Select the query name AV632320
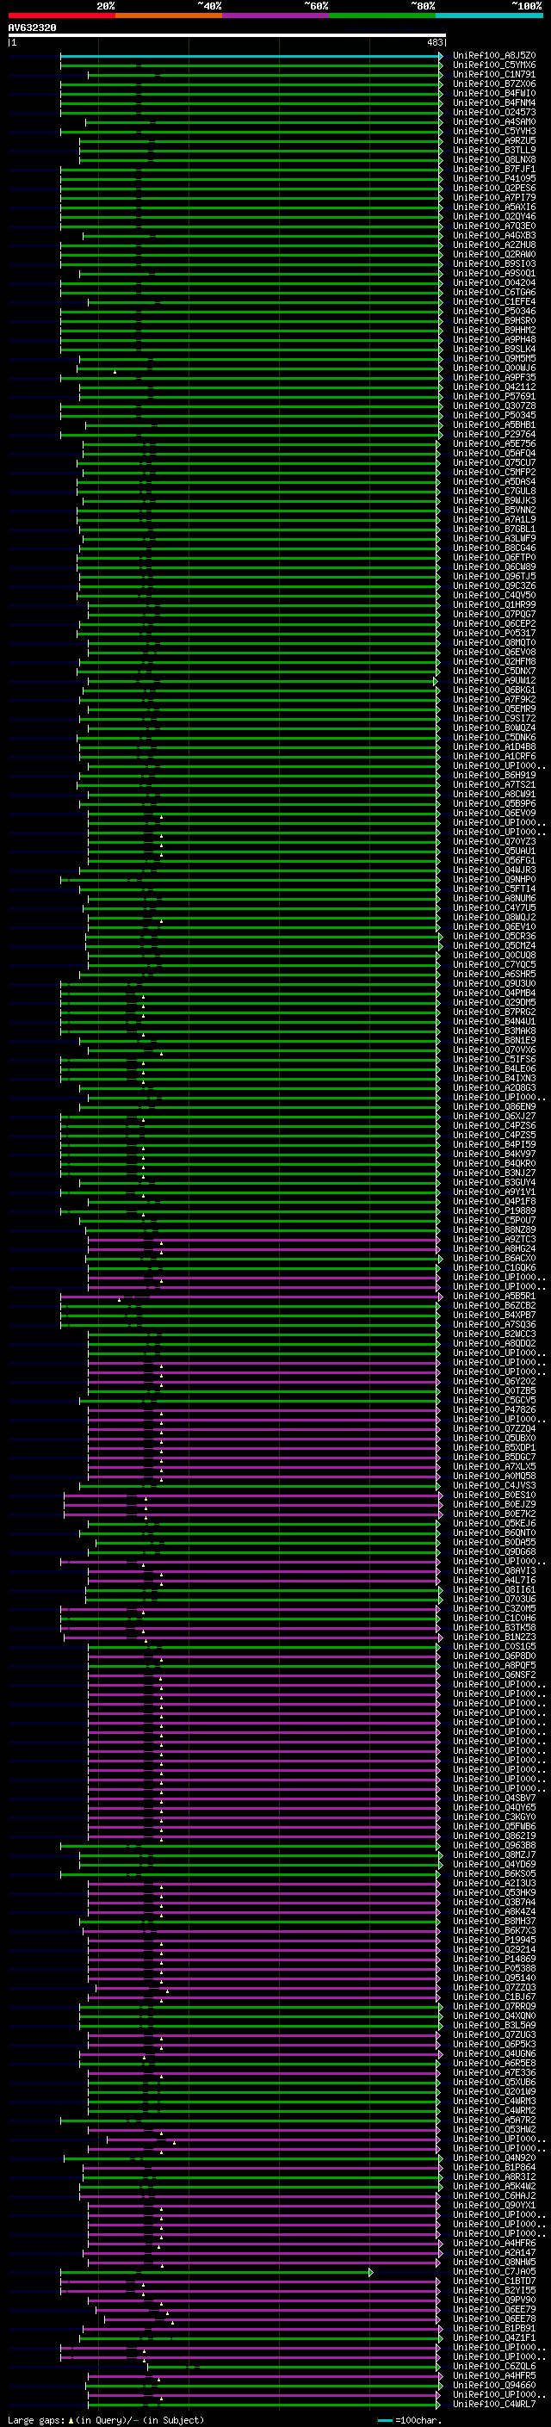 click(x=32, y=28)
